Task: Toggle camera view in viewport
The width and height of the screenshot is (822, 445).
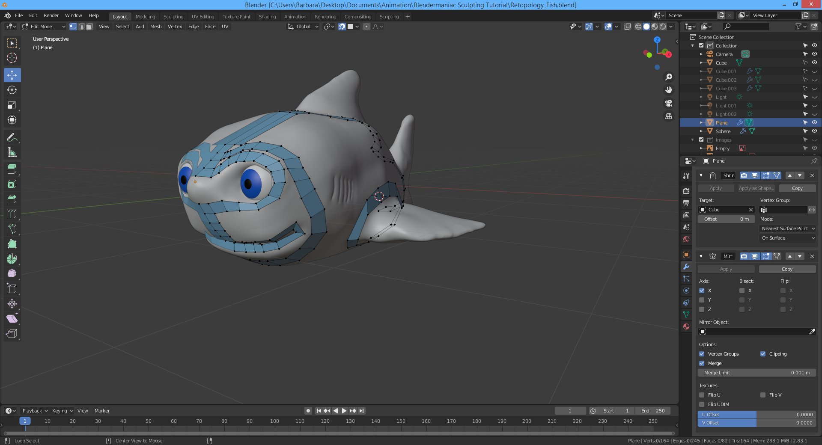Action: [x=668, y=103]
